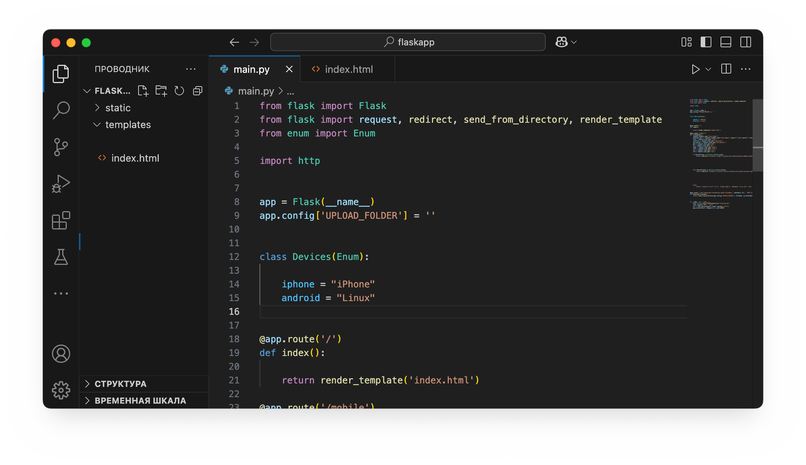Open Run and Debug view
Image resolution: width=806 pixels, height=465 pixels.
61,184
